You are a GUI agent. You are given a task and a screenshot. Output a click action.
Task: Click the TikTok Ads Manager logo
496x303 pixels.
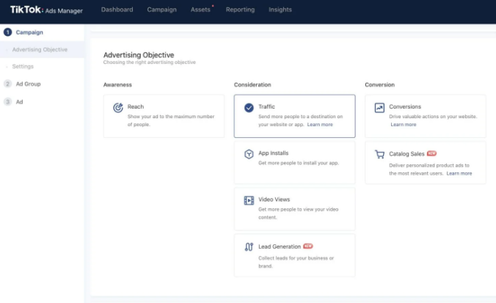click(45, 10)
